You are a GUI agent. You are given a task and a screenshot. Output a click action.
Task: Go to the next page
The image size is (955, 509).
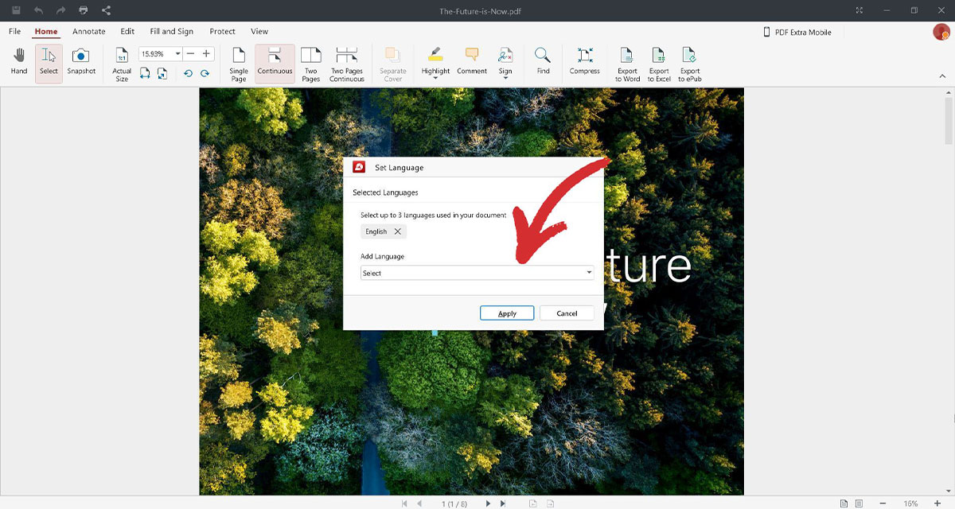click(488, 503)
